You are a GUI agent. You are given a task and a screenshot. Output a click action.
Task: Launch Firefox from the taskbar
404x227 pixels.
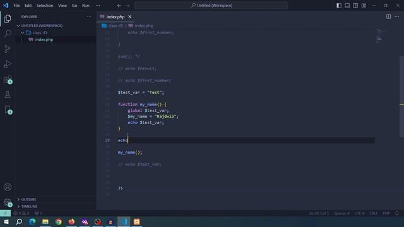(x=71, y=221)
